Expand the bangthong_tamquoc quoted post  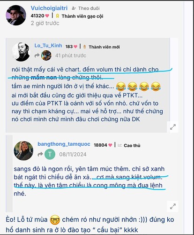click(x=173, y=206)
